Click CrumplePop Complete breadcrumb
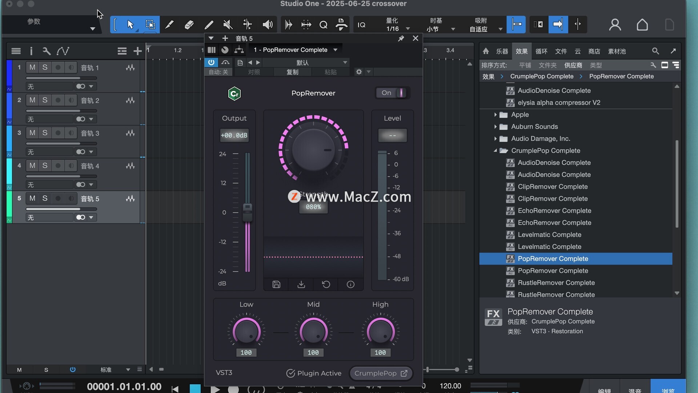Screen dimensions: 698x393 (542, 76)
